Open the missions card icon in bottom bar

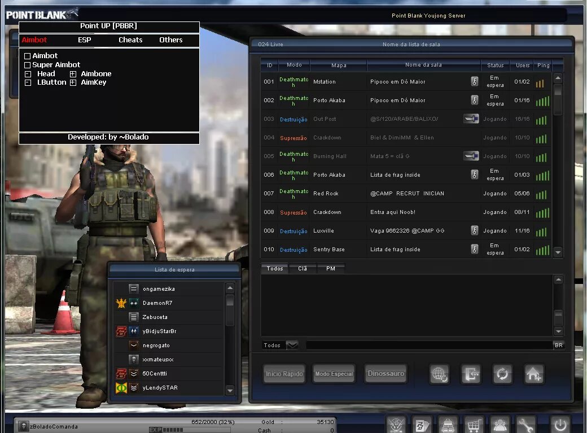422,425
